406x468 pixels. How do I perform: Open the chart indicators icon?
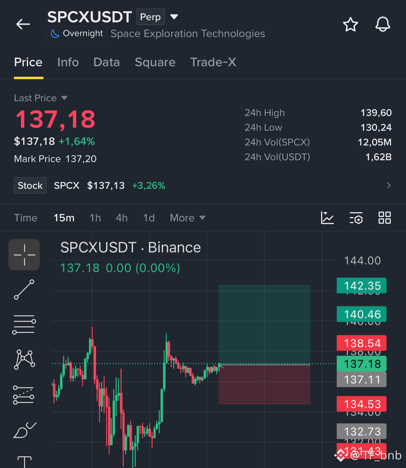click(328, 217)
